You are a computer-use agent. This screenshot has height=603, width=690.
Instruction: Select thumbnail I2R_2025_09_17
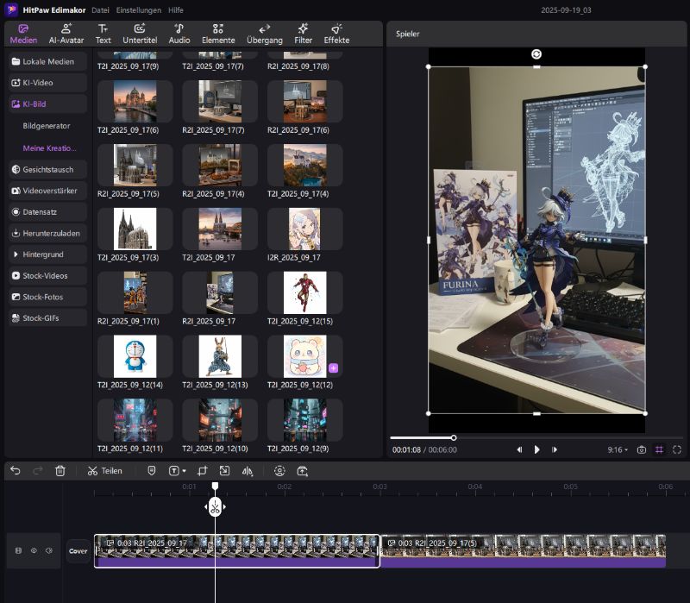[x=305, y=229]
